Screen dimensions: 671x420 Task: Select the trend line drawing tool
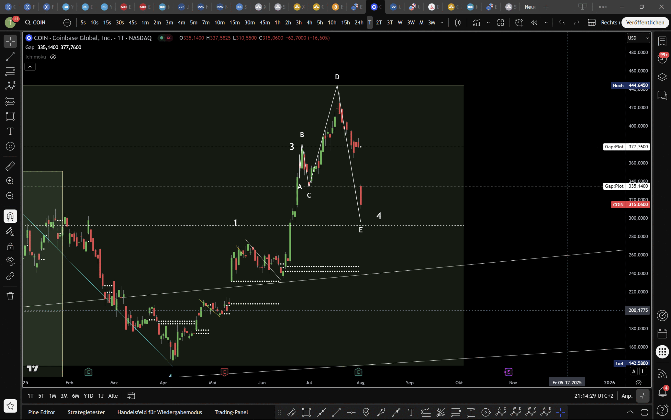(10, 57)
